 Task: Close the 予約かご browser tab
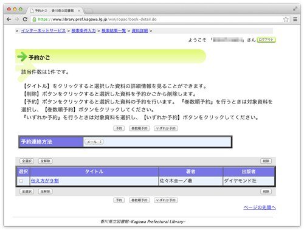(x=79, y=11)
